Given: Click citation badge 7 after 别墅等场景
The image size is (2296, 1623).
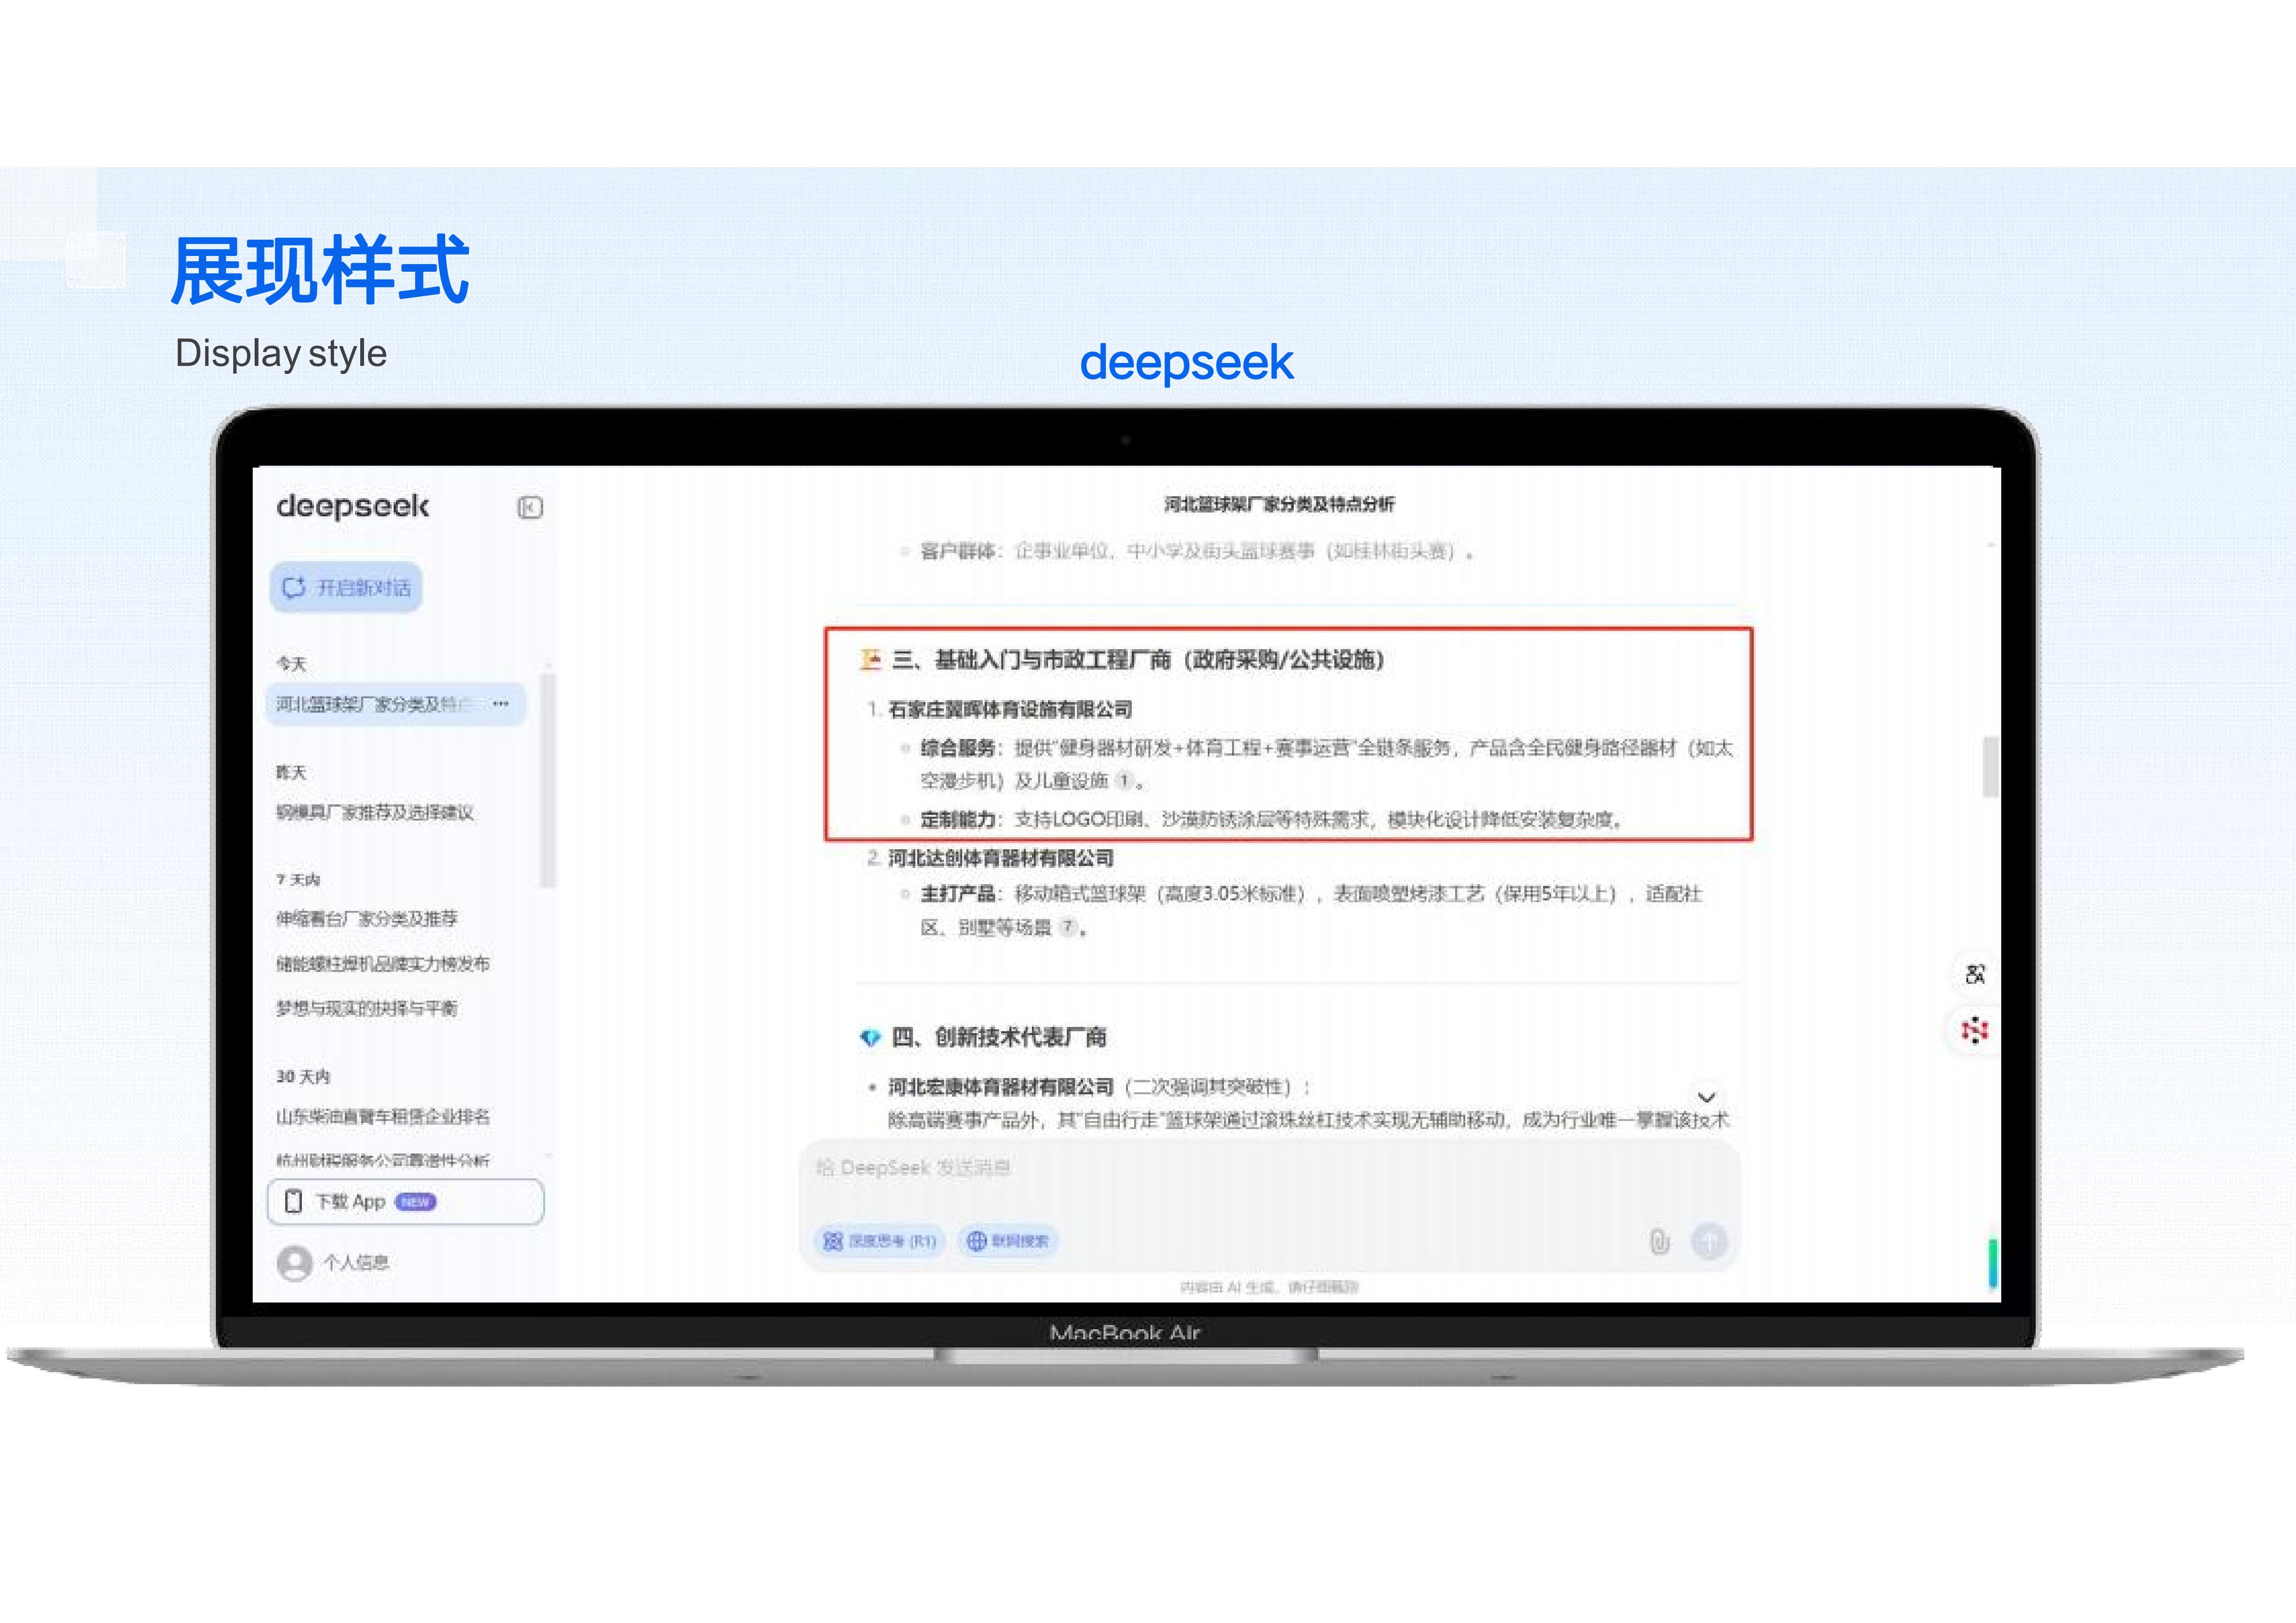Looking at the screenshot, I should (x=1068, y=927).
